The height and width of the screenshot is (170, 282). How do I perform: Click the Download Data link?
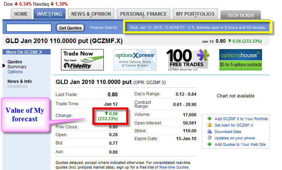(x=228, y=132)
